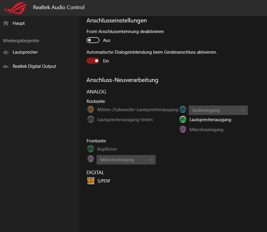The image size is (267, 232).
Task: Disable automatic dialog popup on device connection
Action: click(93, 61)
